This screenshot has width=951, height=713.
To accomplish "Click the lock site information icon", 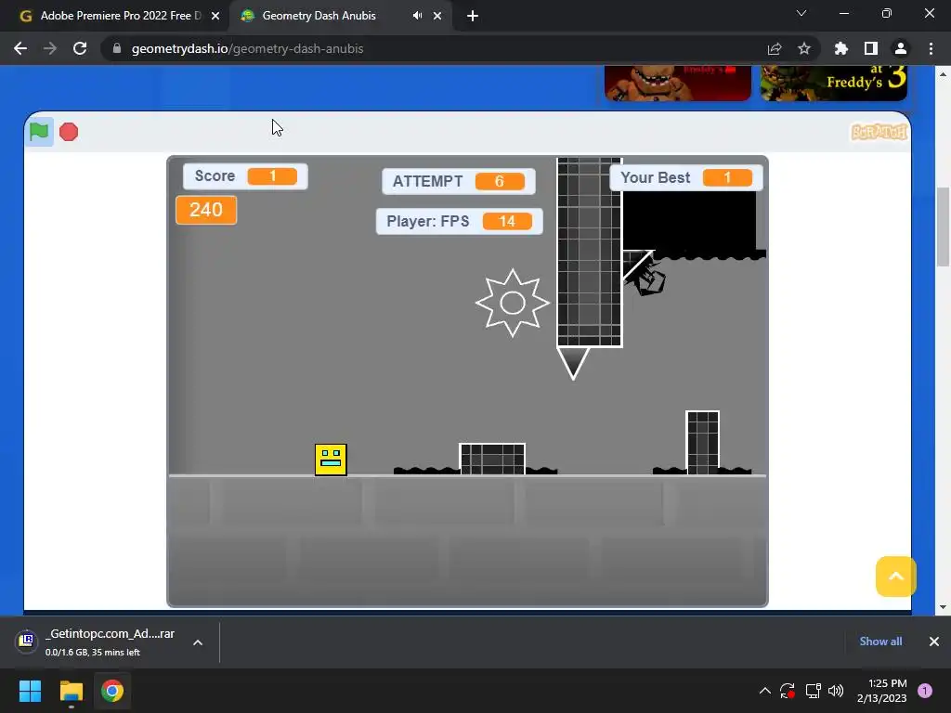I will tap(117, 48).
